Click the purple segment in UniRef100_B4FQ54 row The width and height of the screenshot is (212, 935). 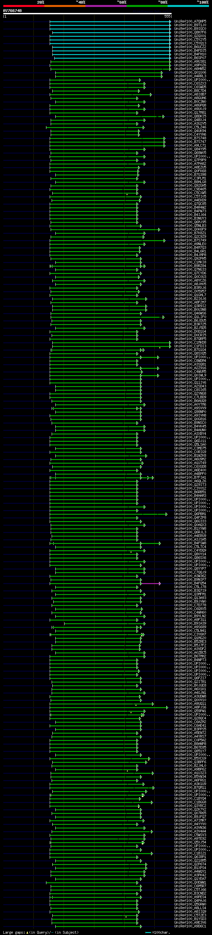coord(151,584)
